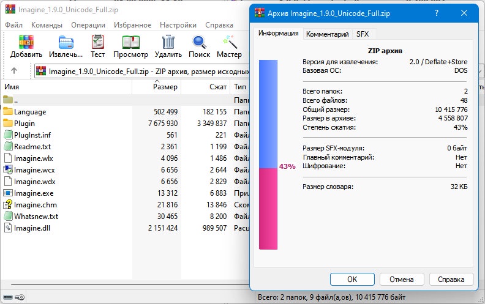Viewport: 485px width, 304px height.
Task: Open the Справка menu
Action: coord(219,25)
